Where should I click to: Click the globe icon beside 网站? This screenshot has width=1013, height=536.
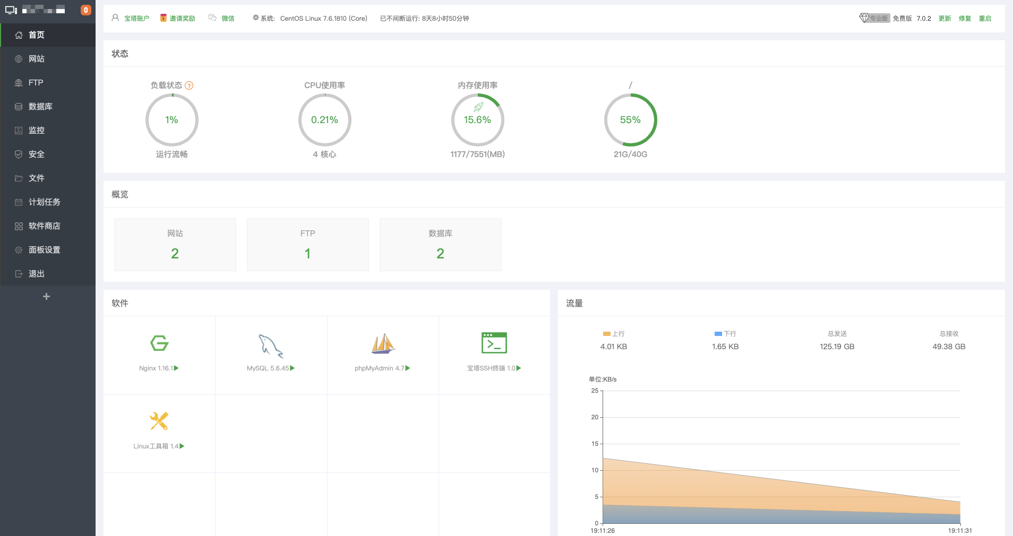point(19,59)
